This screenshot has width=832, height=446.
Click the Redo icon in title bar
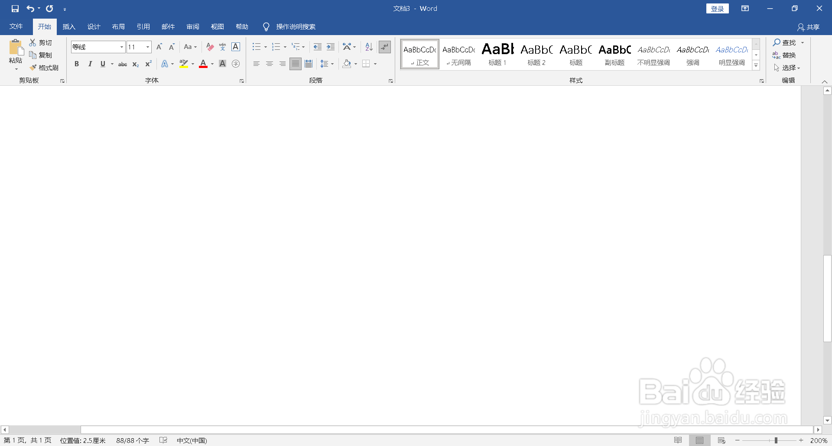click(x=49, y=9)
